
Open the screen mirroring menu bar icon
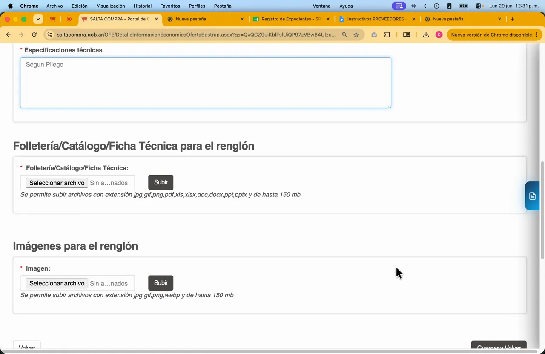[399, 6]
